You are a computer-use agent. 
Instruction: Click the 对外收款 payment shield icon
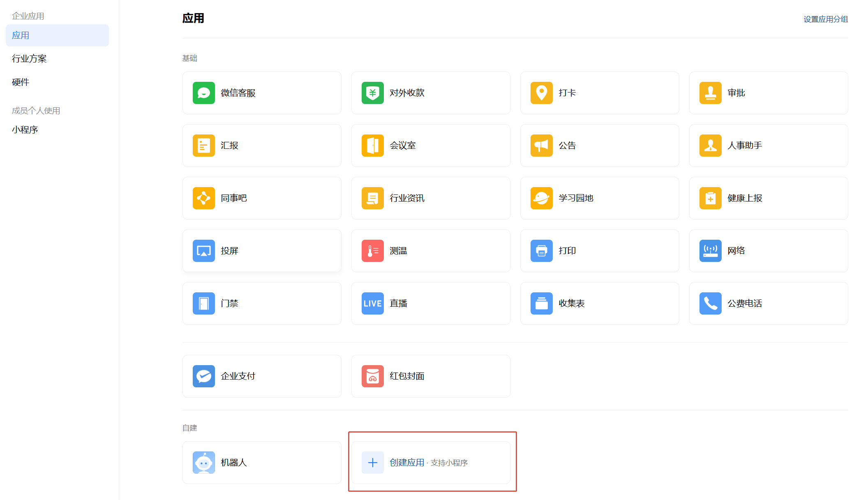[372, 93]
